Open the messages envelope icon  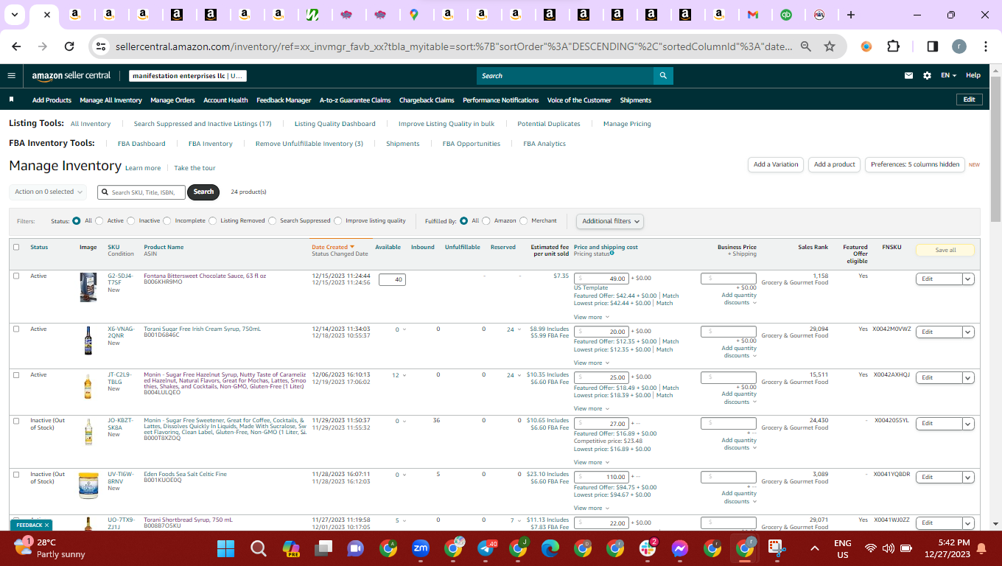tap(909, 75)
